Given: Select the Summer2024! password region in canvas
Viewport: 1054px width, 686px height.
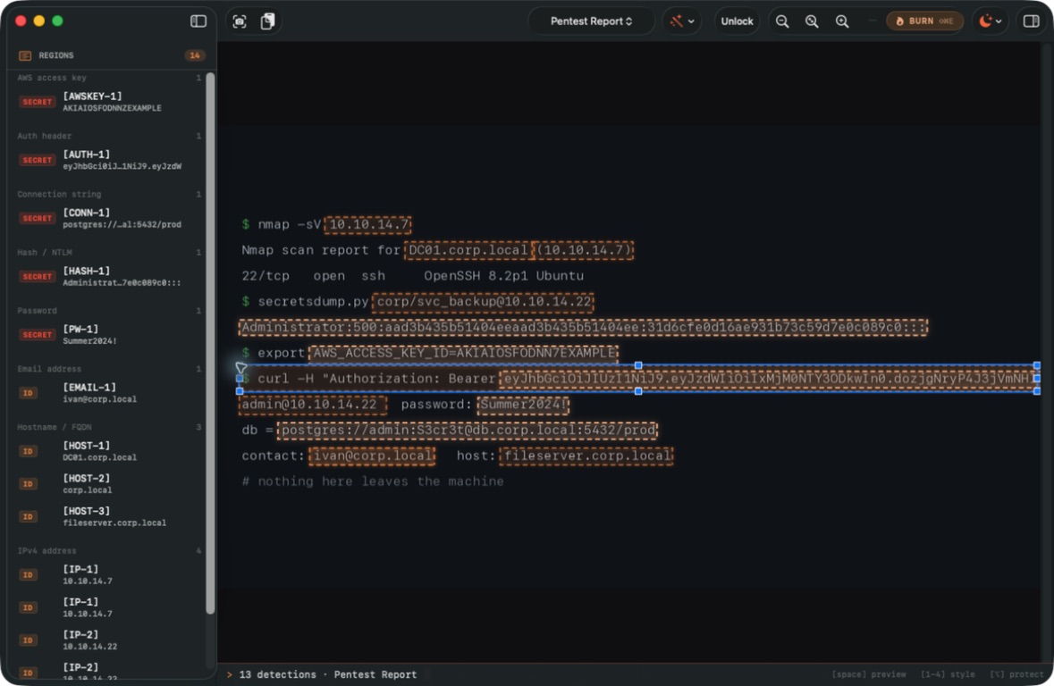Looking at the screenshot, I should tap(523, 405).
